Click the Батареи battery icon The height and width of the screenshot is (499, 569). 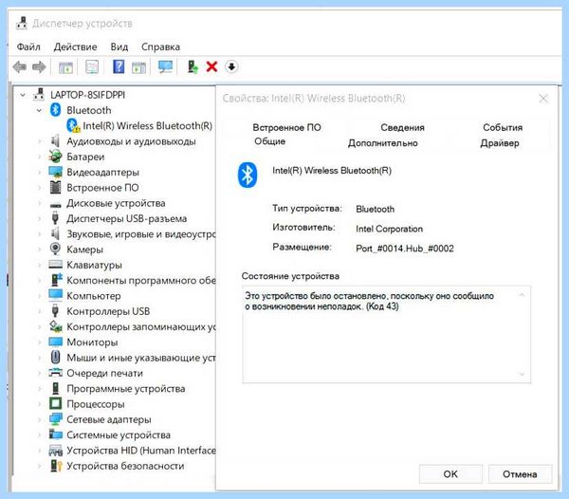coord(55,157)
